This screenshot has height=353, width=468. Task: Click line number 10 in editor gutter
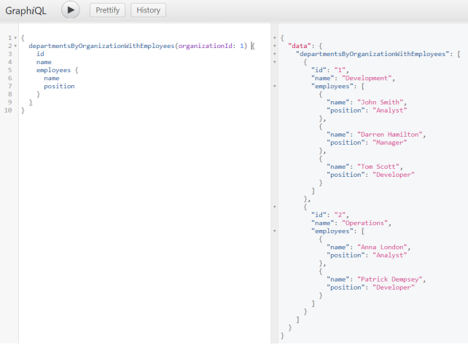click(7, 111)
